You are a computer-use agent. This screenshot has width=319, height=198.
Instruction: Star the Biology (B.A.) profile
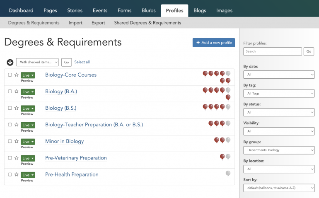pos(17,92)
